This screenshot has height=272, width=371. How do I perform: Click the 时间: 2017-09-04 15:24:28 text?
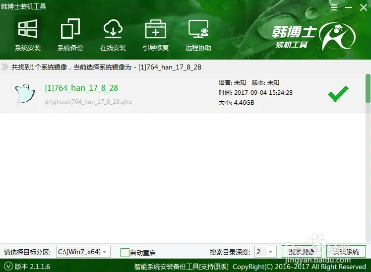(x=255, y=92)
